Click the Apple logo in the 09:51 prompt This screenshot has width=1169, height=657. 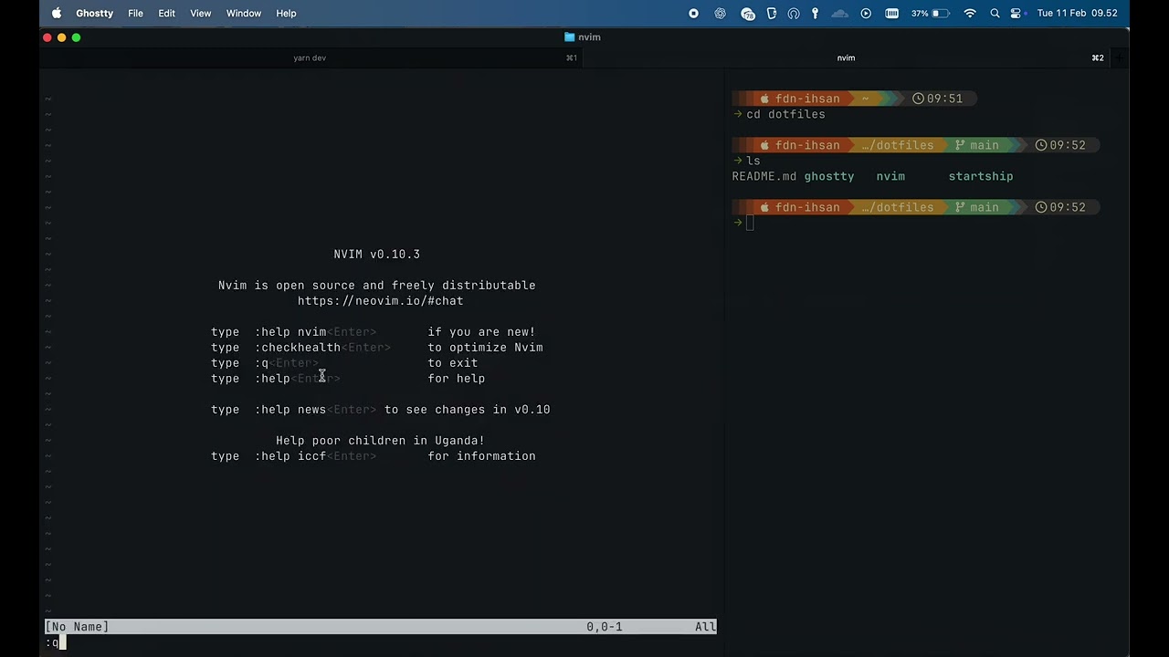click(x=764, y=99)
